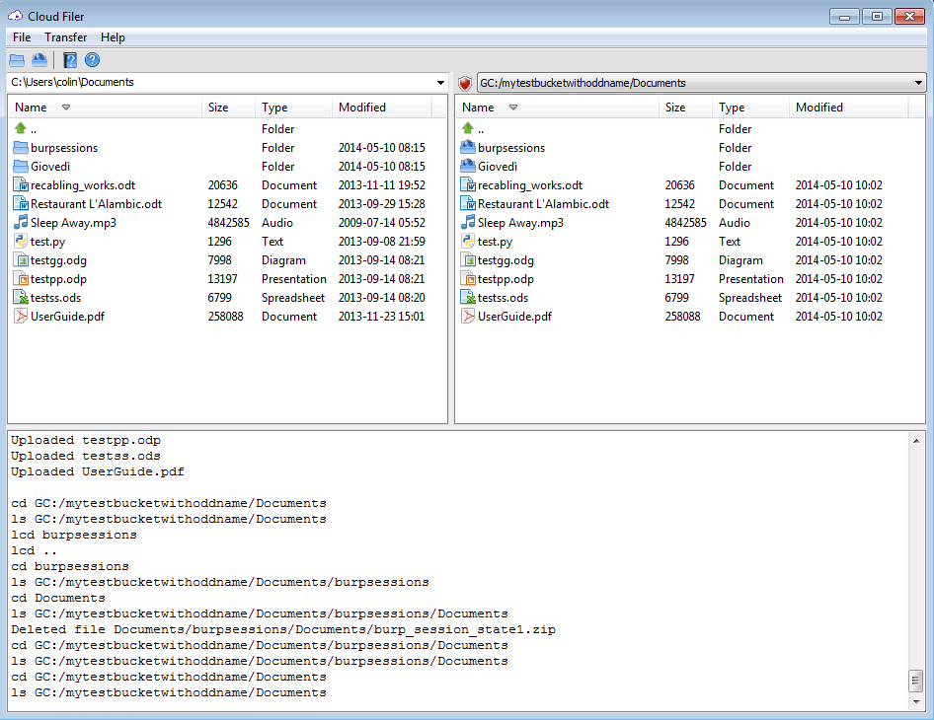Click the cloud connection toolbar icon

(x=39, y=59)
